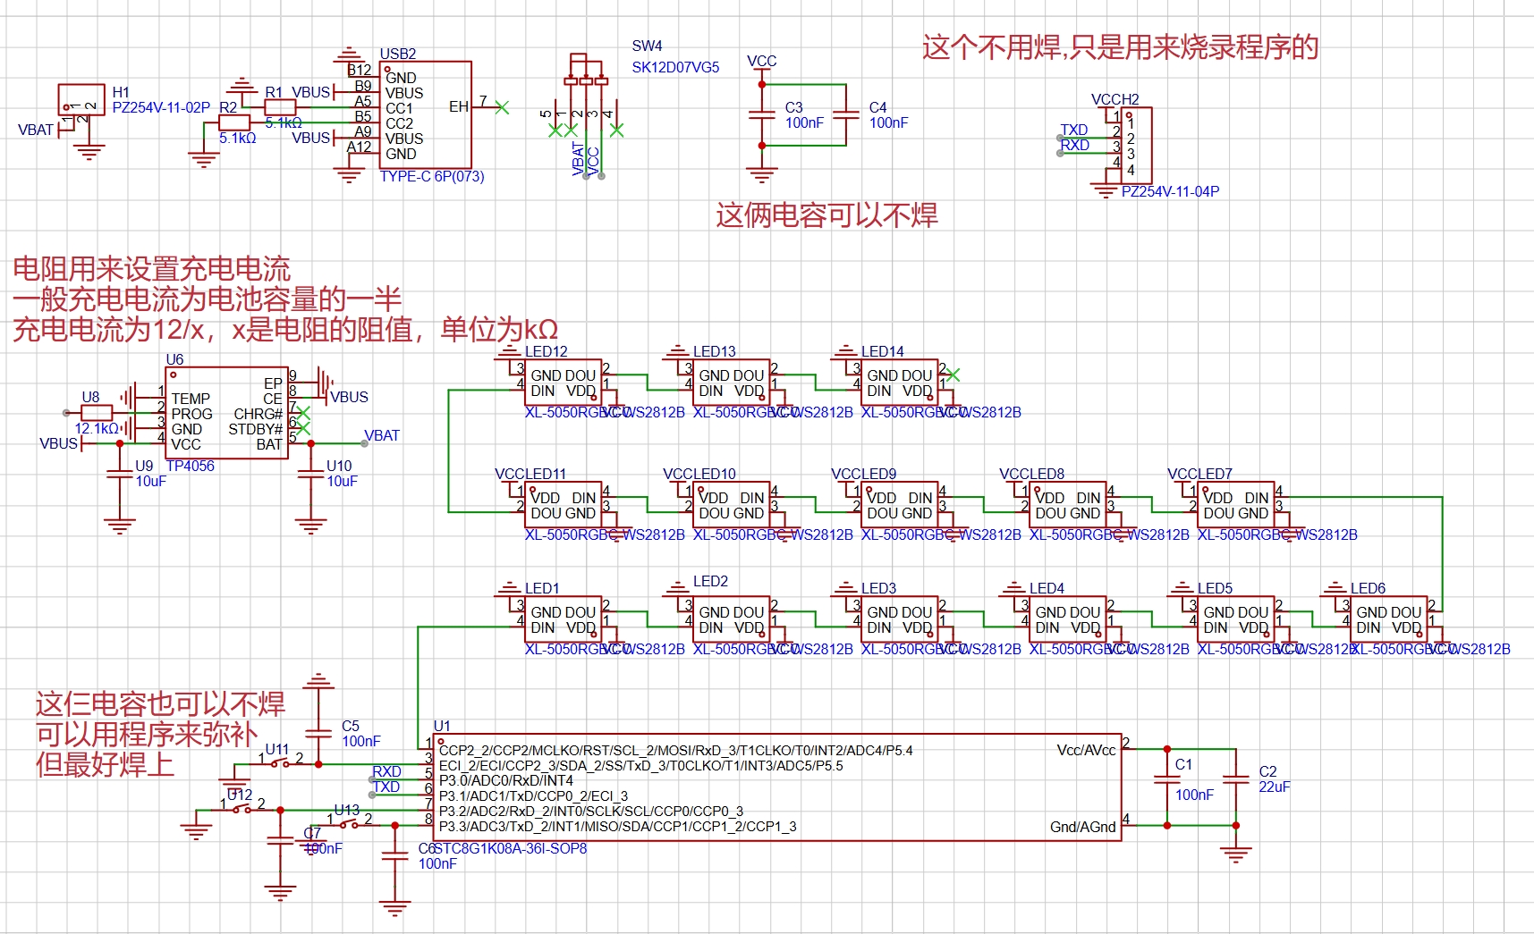The image size is (1534, 934).
Task: Select the U13 push button switch
Action: pos(349,822)
